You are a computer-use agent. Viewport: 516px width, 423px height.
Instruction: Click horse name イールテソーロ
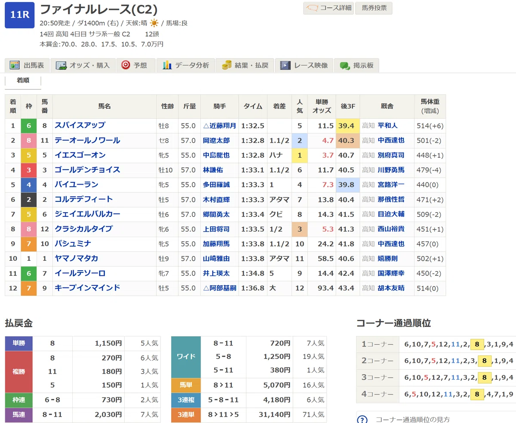point(80,273)
